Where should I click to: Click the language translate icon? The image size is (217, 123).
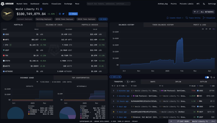204,4
